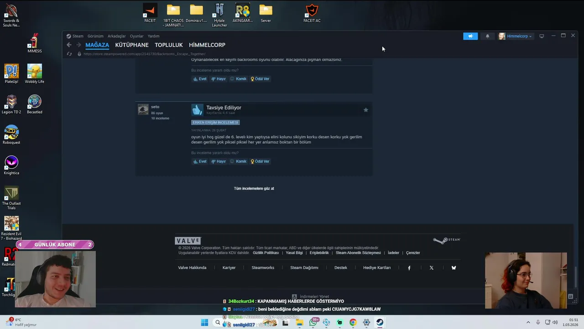
Task: Switch to the KÜTÜPHANE tab
Action: point(132,45)
